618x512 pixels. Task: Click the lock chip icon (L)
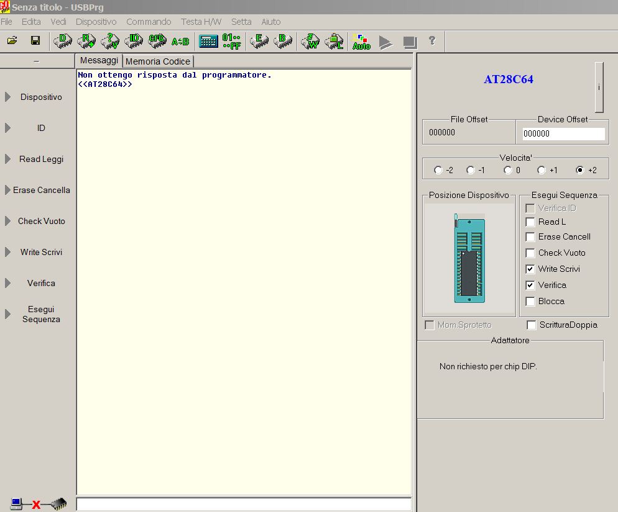pyautogui.click(x=334, y=41)
